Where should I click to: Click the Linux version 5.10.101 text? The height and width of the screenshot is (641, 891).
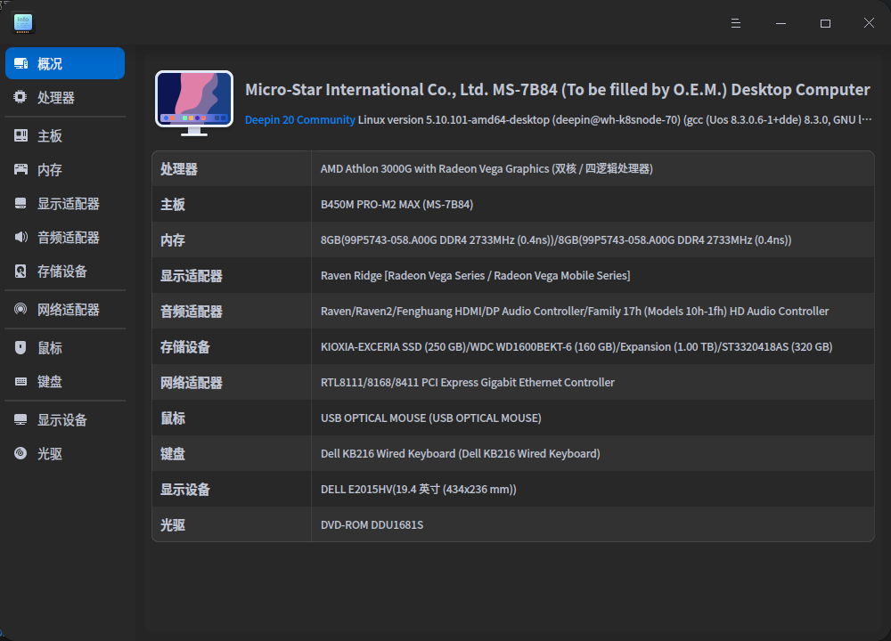(615, 120)
